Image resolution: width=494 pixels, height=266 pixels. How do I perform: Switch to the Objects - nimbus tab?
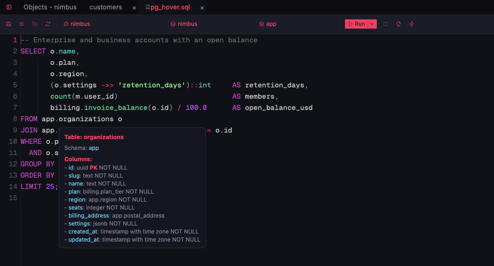point(50,7)
